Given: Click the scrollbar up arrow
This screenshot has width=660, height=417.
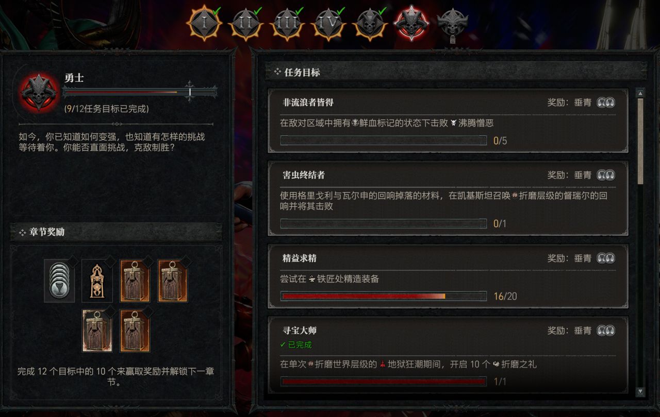Looking at the screenshot, I should tap(640, 93).
